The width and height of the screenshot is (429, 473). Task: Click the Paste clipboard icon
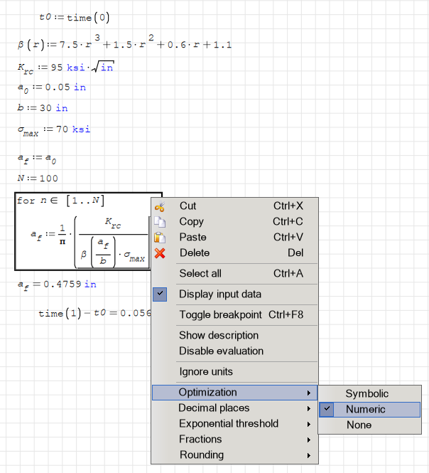(160, 238)
